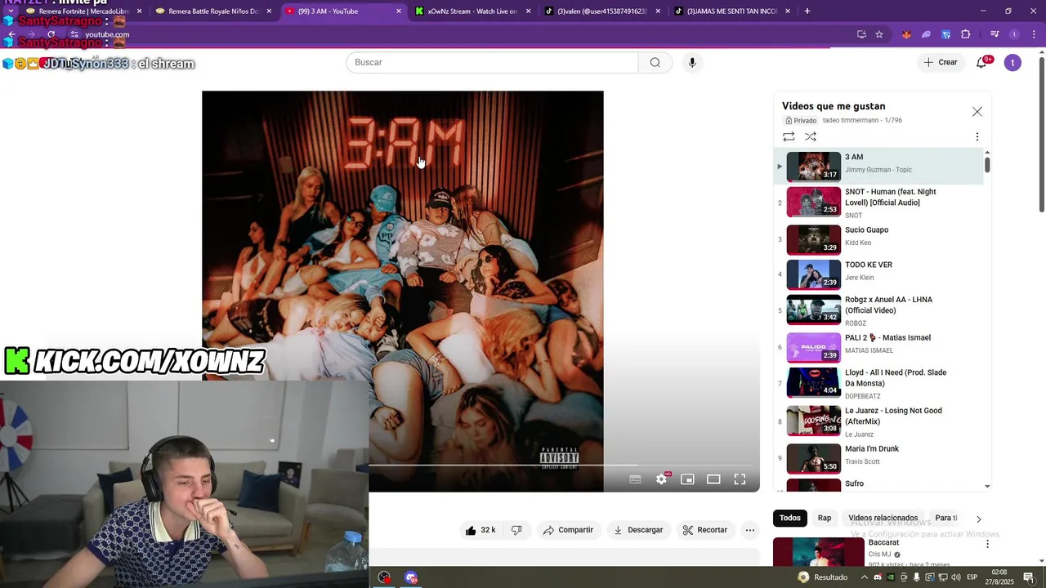Open the Chrome profile avatar in the toolbar
The width and height of the screenshot is (1046, 588).
pyautogui.click(x=1014, y=34)
